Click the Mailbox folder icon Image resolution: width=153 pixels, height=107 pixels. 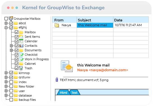click(x=21, y=32)
